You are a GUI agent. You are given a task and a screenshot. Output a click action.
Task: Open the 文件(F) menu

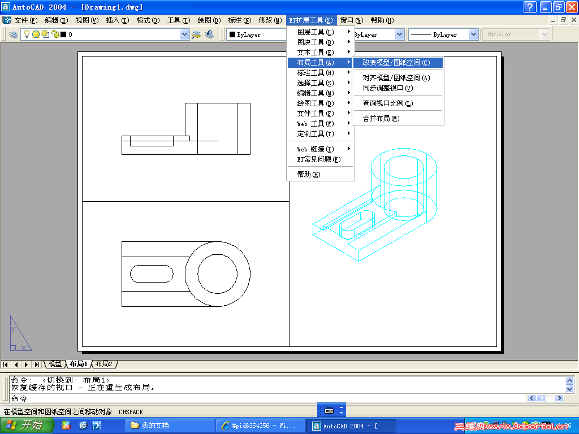tap(26, 20)
